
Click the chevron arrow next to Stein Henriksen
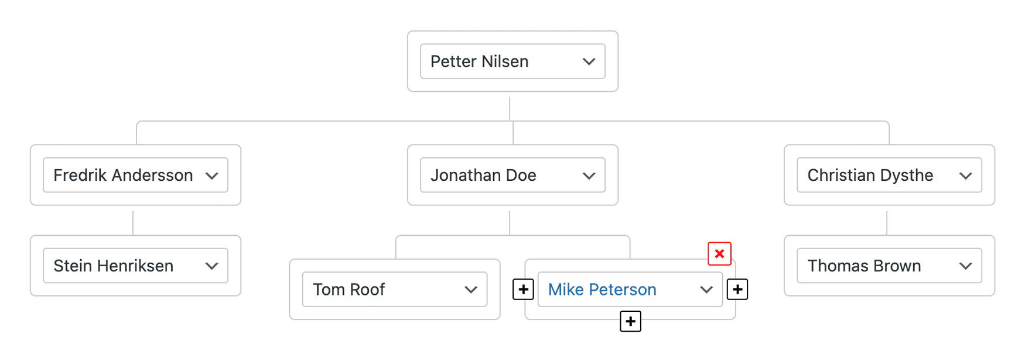[x=212, y=266]
